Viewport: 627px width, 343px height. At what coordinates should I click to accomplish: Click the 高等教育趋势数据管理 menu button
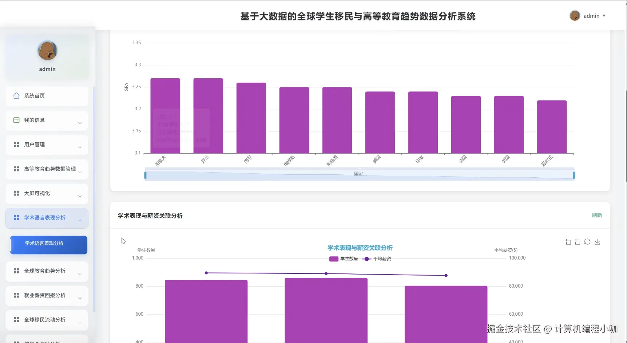(x=49, y=169)
